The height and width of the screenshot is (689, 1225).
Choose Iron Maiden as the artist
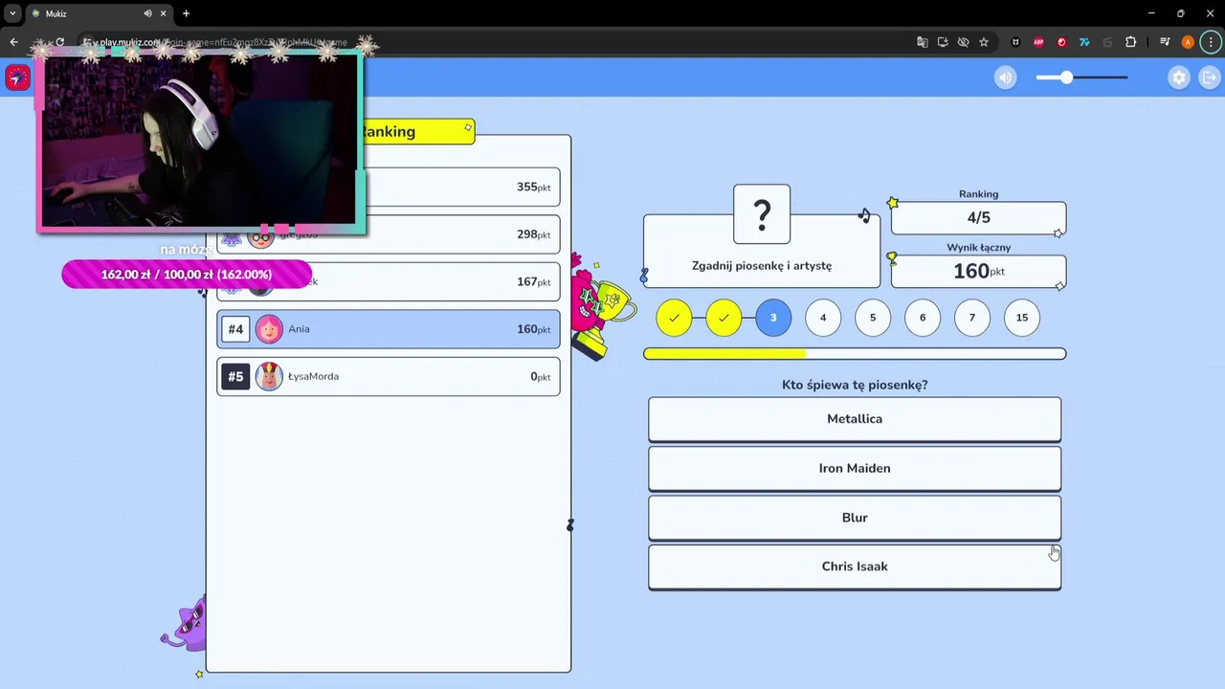pos(855,468)
